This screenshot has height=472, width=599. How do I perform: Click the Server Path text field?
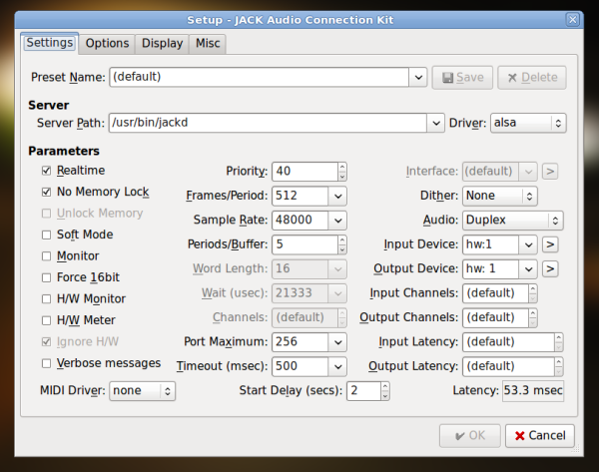coord(268,123)
